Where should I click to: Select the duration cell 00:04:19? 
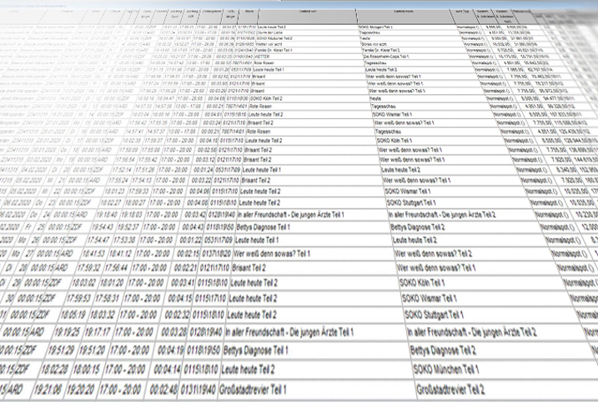pos(170,350)
